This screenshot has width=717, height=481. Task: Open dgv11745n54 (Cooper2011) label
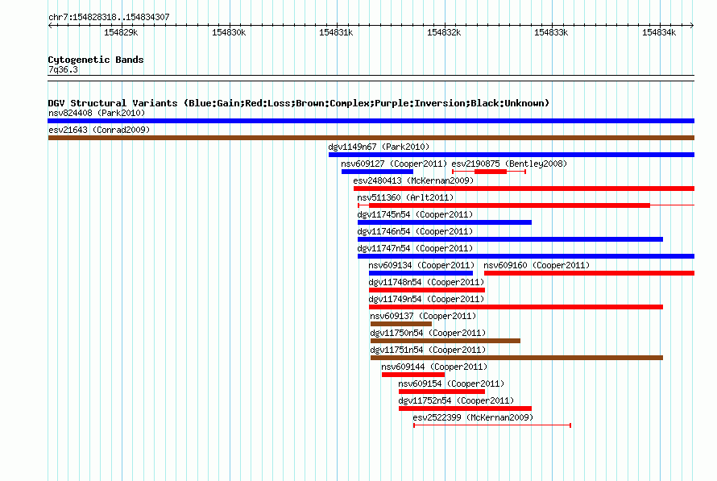pos(415,214)
